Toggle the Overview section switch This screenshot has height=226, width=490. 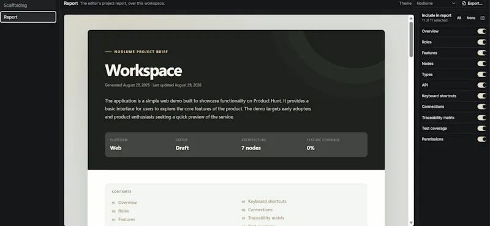tap(481, 31)
